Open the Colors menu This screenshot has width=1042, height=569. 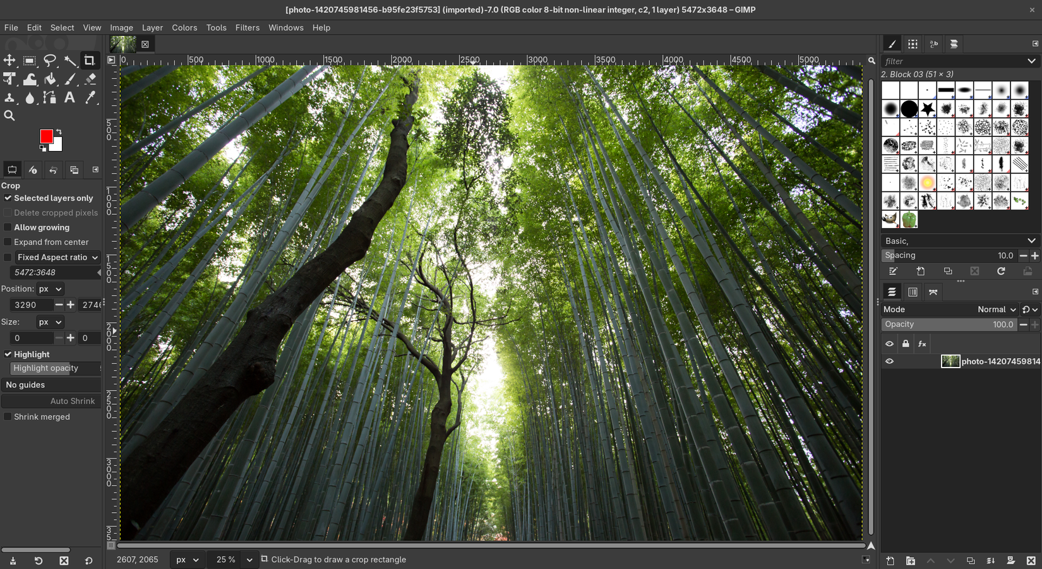click(184, 28)
